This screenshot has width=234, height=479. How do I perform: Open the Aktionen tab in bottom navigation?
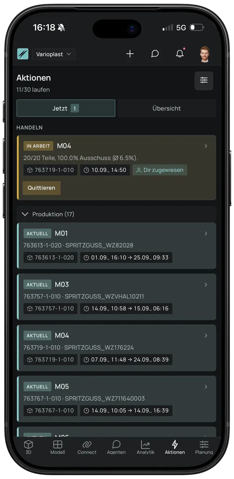pyautogui.click(x=175, y=447)
